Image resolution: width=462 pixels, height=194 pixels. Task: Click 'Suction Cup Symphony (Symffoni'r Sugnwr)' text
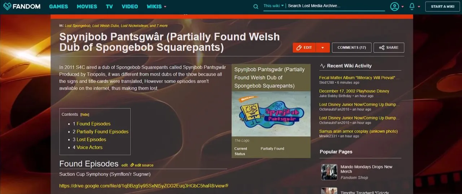pos(105,174)
